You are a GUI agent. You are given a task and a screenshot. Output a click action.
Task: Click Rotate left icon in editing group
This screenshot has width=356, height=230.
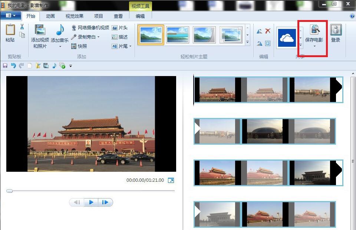(x=259, y=31)
